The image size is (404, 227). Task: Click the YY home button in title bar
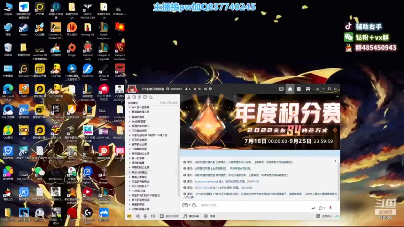pyautogui.click(x=290, y=89)
